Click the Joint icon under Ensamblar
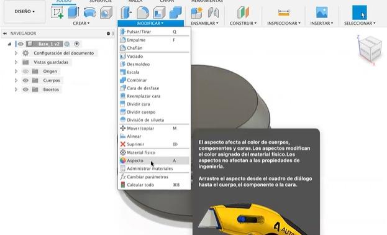The width and height of the screenshot is (387, 235). point(213,12)
